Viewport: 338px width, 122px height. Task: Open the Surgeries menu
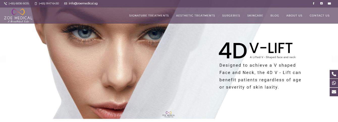tap(231, 16)
